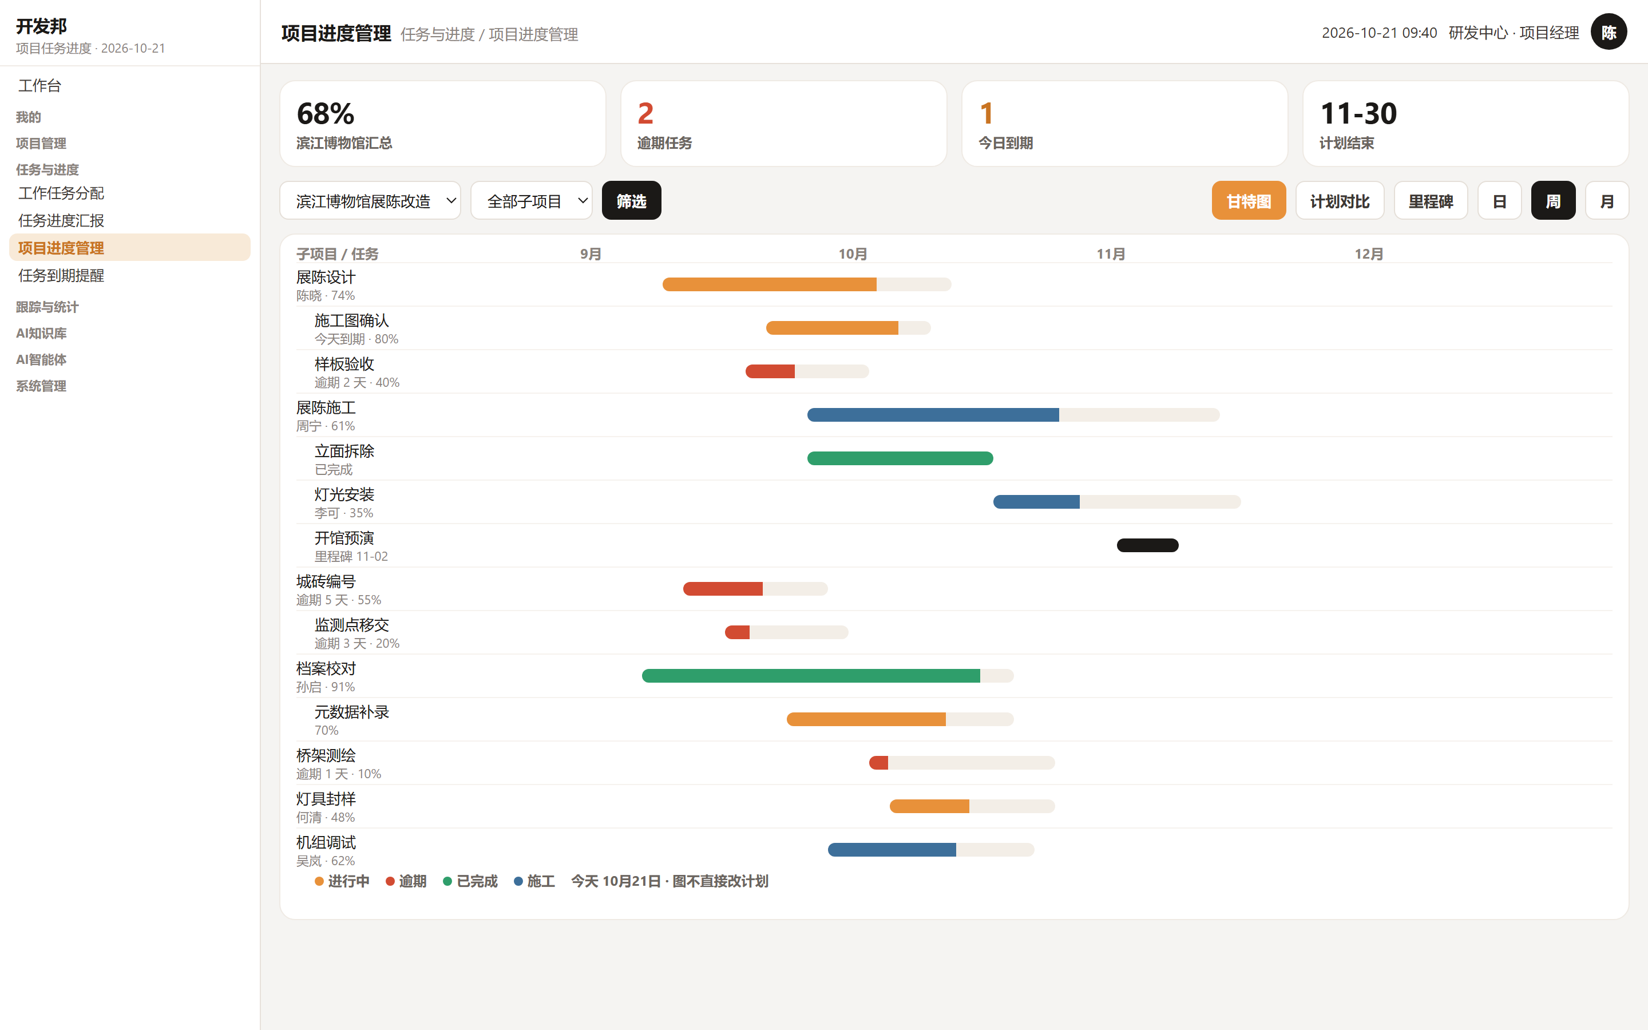Select the 元数据补录 task label
1648x1030 pixels.
click(351, 712)
